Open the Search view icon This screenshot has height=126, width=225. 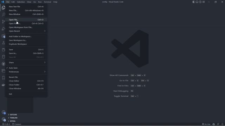tap(4, 14)
